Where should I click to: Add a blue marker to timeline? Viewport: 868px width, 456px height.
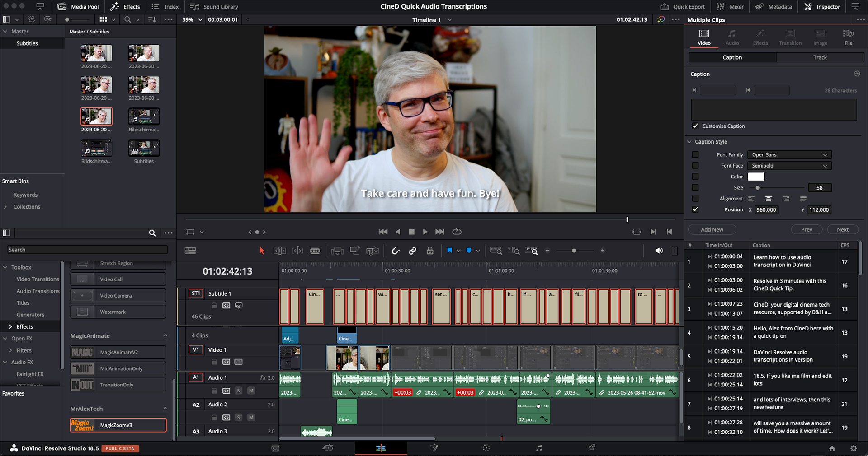click(x=469, y=251)
